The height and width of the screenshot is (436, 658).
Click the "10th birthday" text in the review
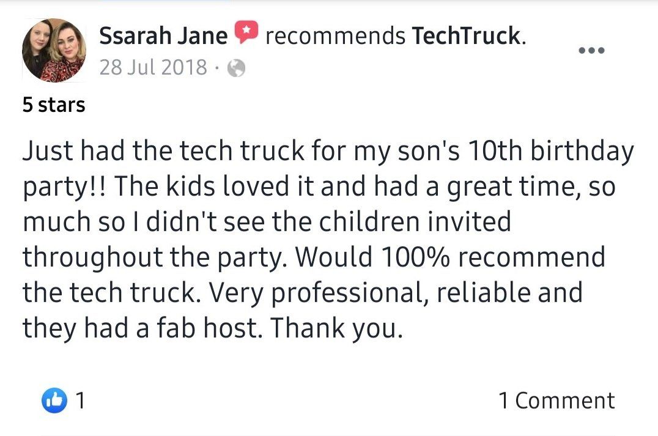click(x=550, y=151)
